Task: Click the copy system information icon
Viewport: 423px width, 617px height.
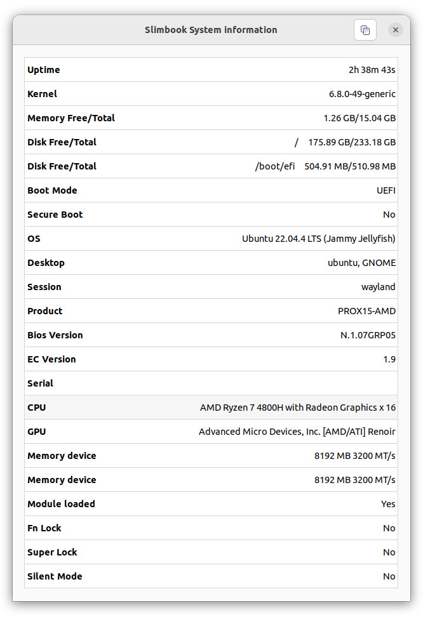Action: [x=365, y=30]
